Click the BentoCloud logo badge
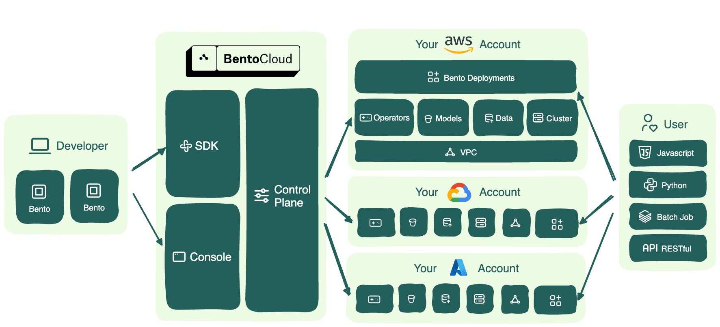This screenshot has width=720, height=327. point(243,61)
